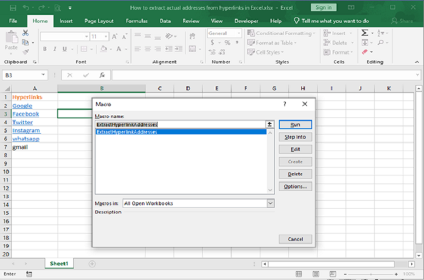Click the Fill down arrow icon

(x=365, y=42)
